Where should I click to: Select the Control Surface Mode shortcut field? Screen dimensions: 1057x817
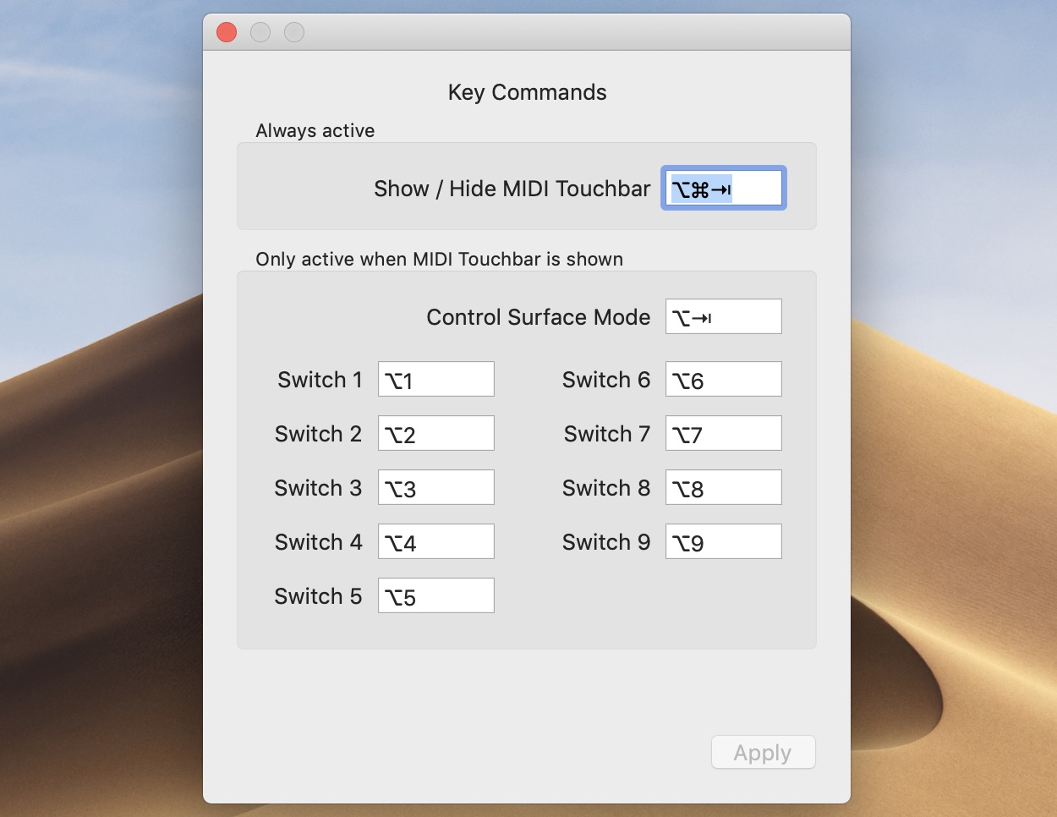point(723,316)
